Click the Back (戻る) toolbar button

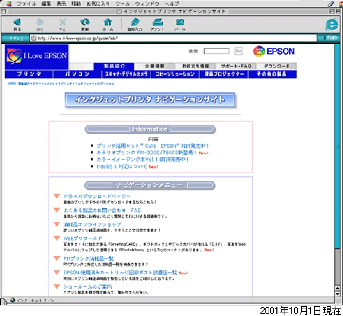pos(17,24)
